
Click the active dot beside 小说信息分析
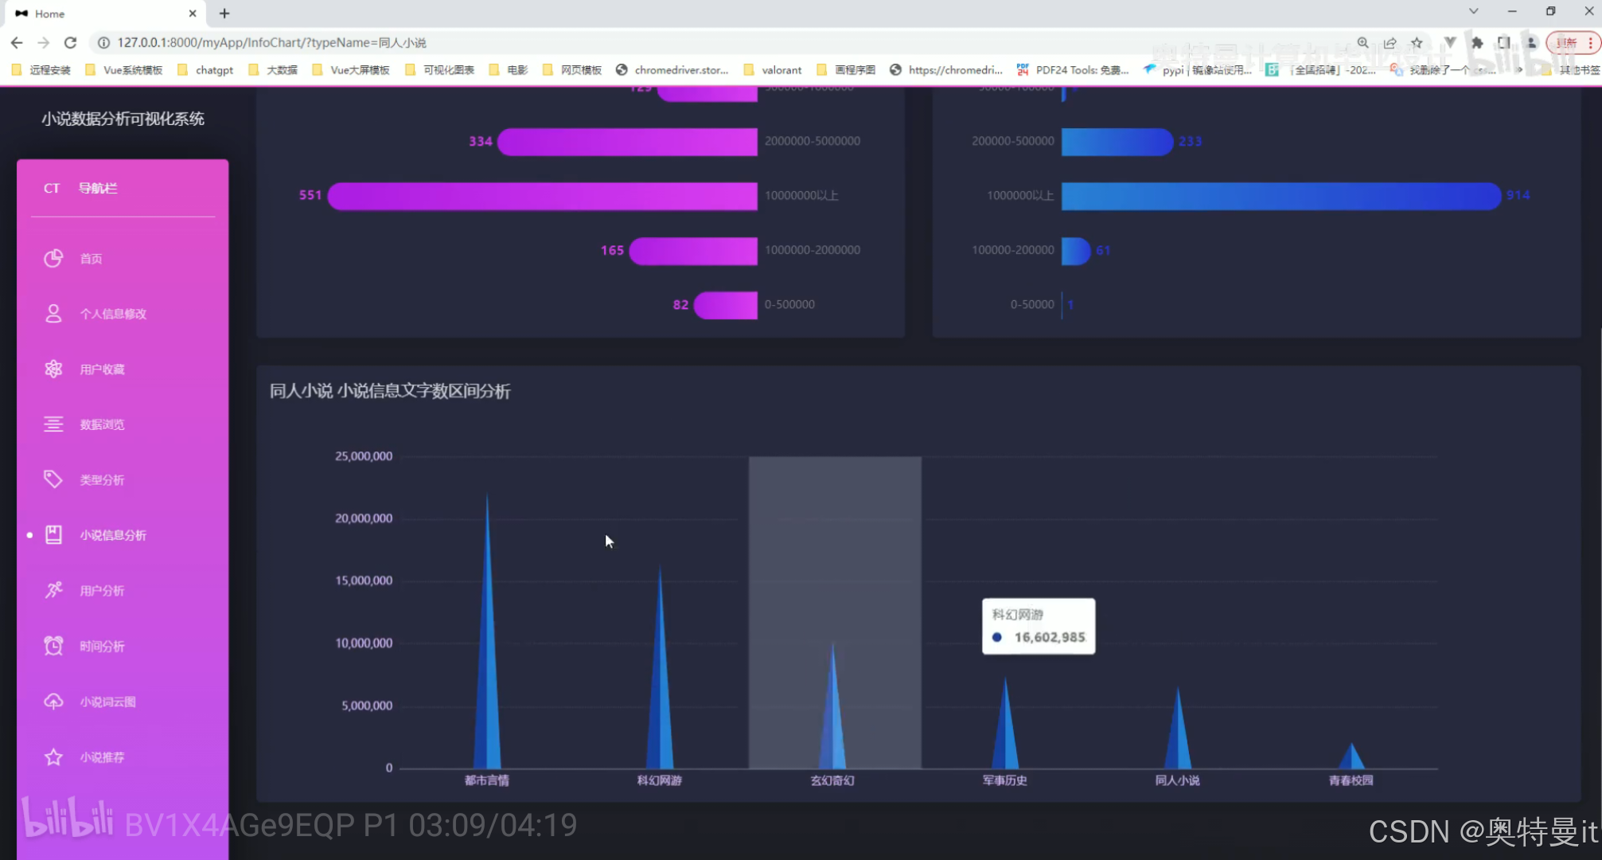pos(29,535)
